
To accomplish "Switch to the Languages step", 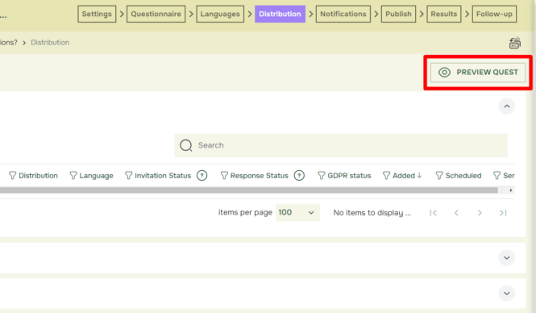I will (x=220, y=14).
